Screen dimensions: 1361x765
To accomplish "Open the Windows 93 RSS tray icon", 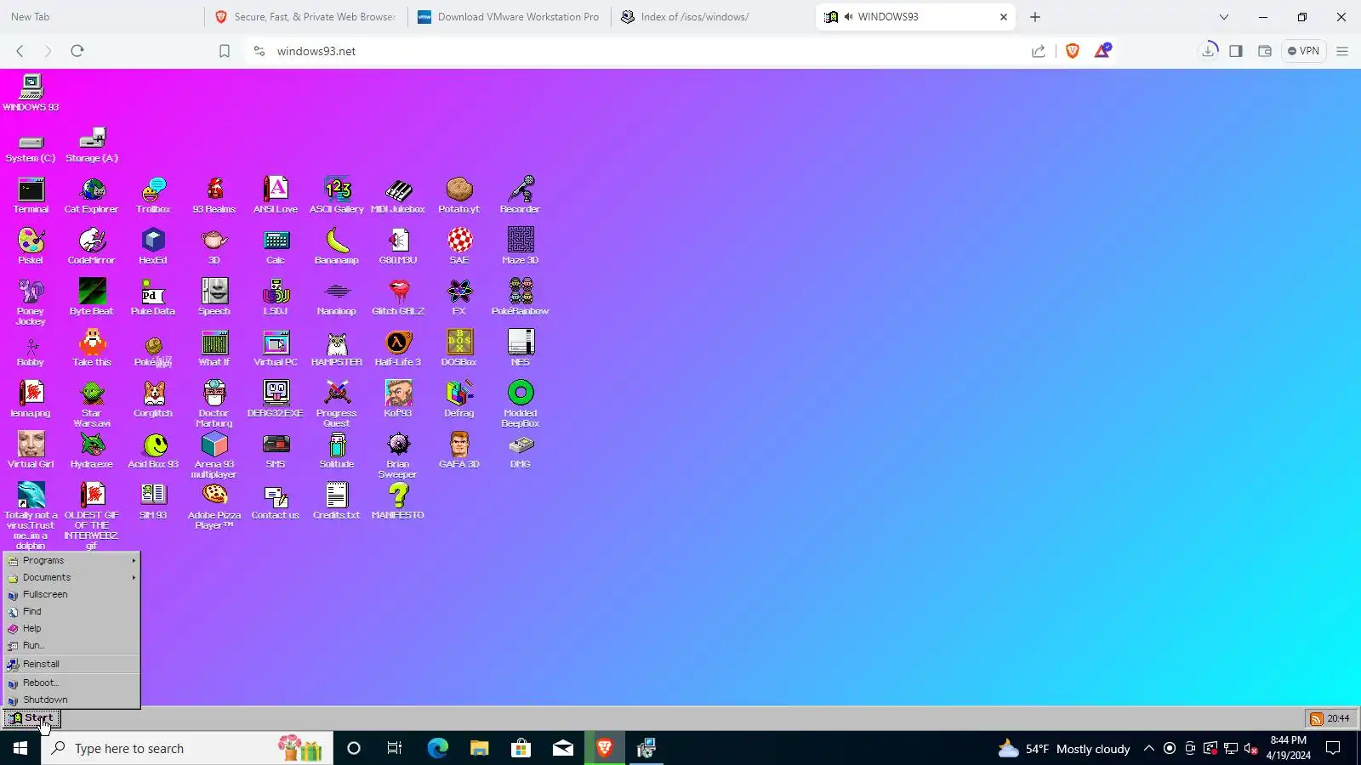I will click(x=1317, y=719).
